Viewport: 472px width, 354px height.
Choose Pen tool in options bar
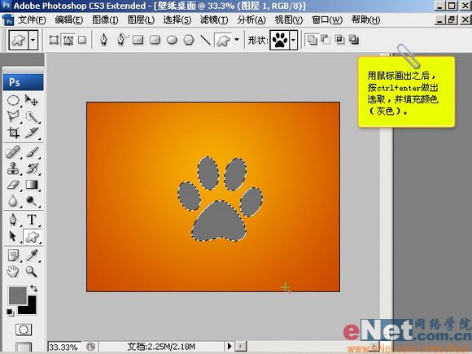click(104, 40)
